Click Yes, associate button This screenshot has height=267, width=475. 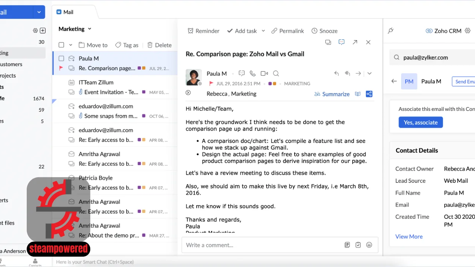click(420, 122)
